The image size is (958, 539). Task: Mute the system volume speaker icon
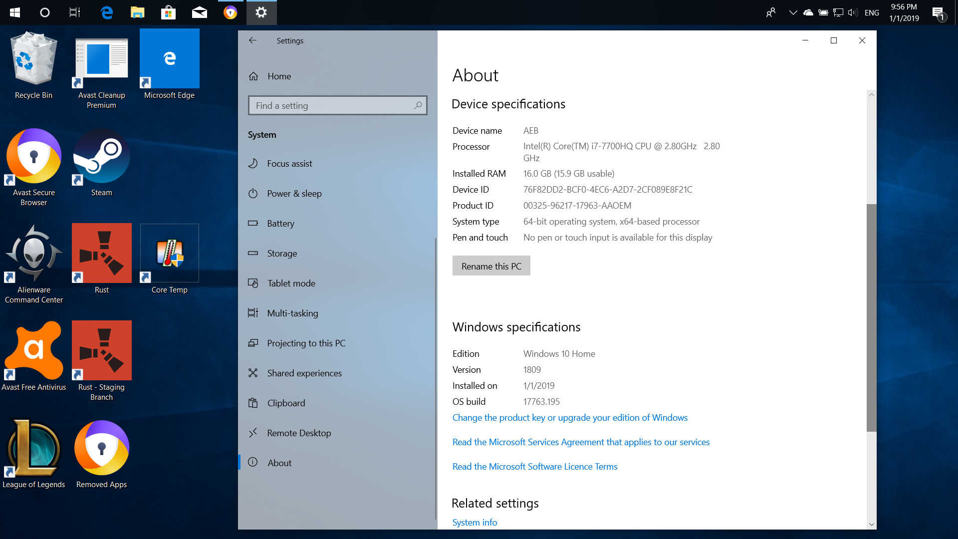[852, 12]
